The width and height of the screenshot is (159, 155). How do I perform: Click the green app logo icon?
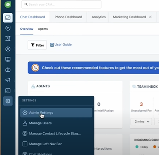[x=8, y=4]
